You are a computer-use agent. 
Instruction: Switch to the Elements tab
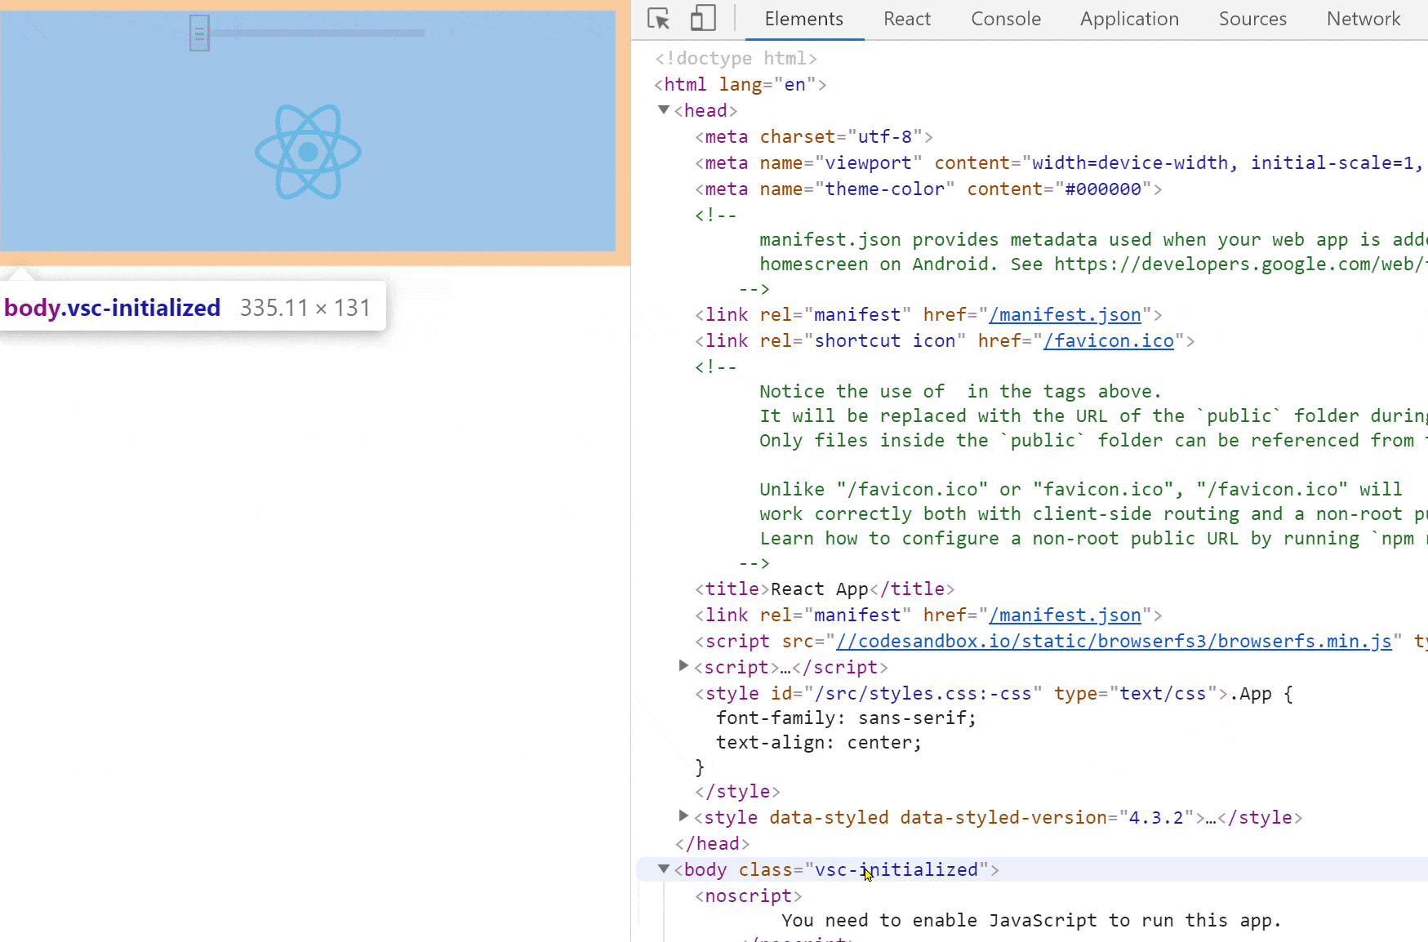(x=804, y=19)
